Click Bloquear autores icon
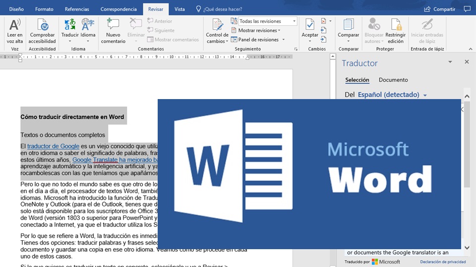 374,25
